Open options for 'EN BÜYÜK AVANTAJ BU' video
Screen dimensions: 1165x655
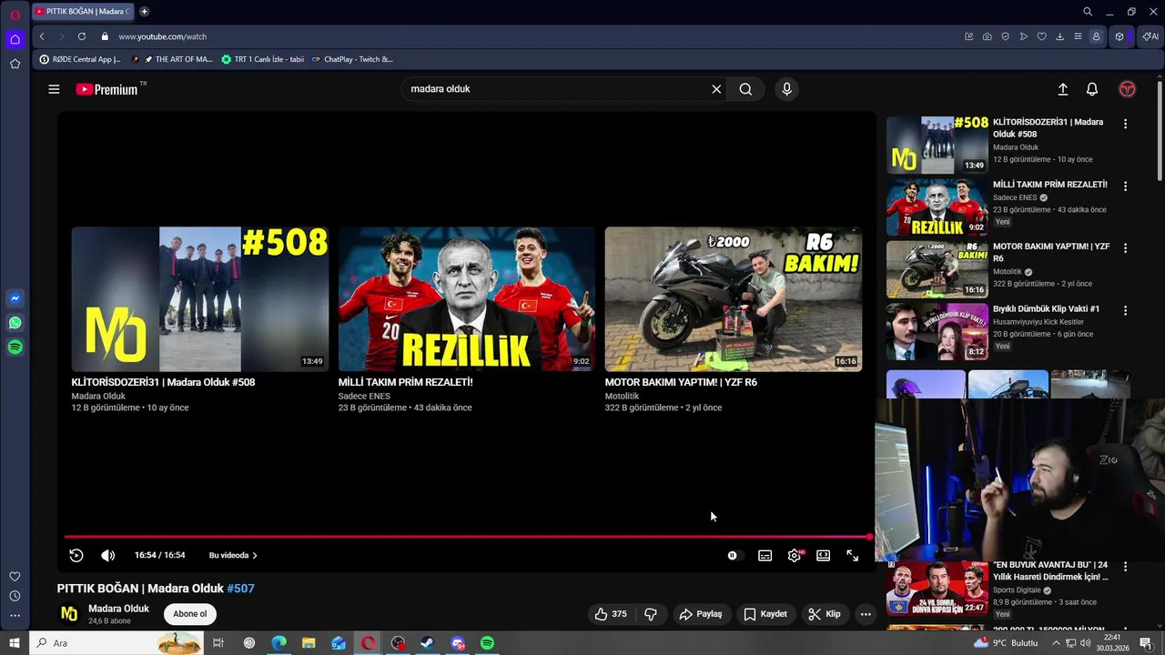coord(1125,567)
